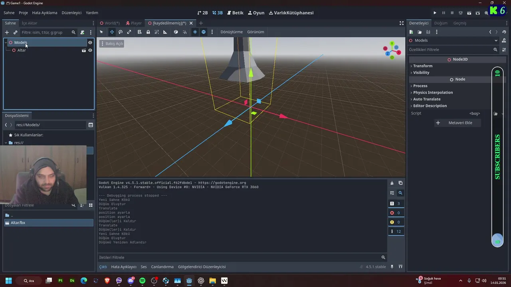
Task: Switch to the Player scene tab
Action: click(134, 23)
